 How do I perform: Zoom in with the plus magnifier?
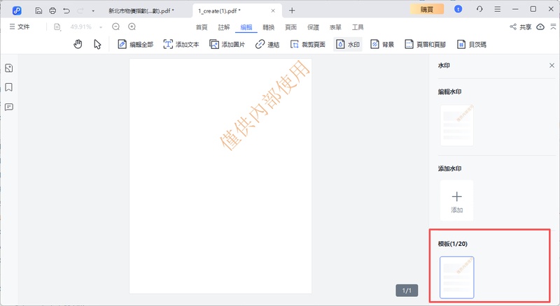point(132,27)
